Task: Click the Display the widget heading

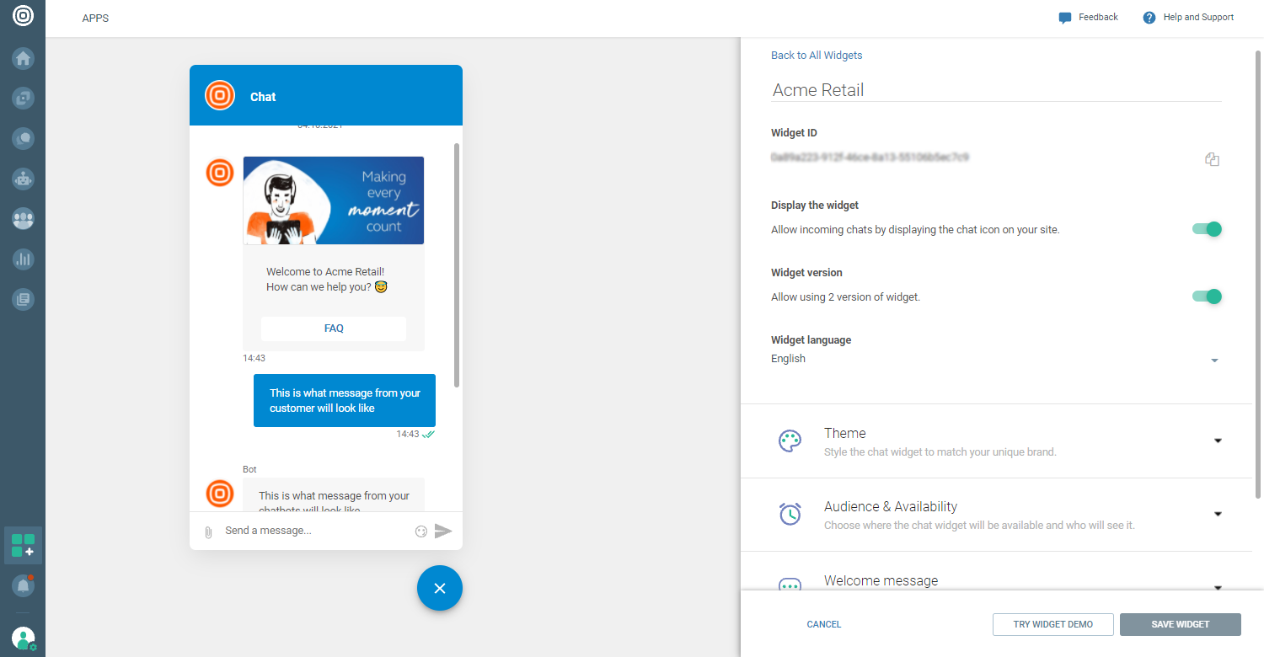Action: point(815,206)
